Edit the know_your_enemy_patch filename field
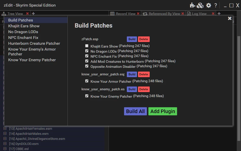The height and width of the screenshot is (151, 241). [103, 89]
